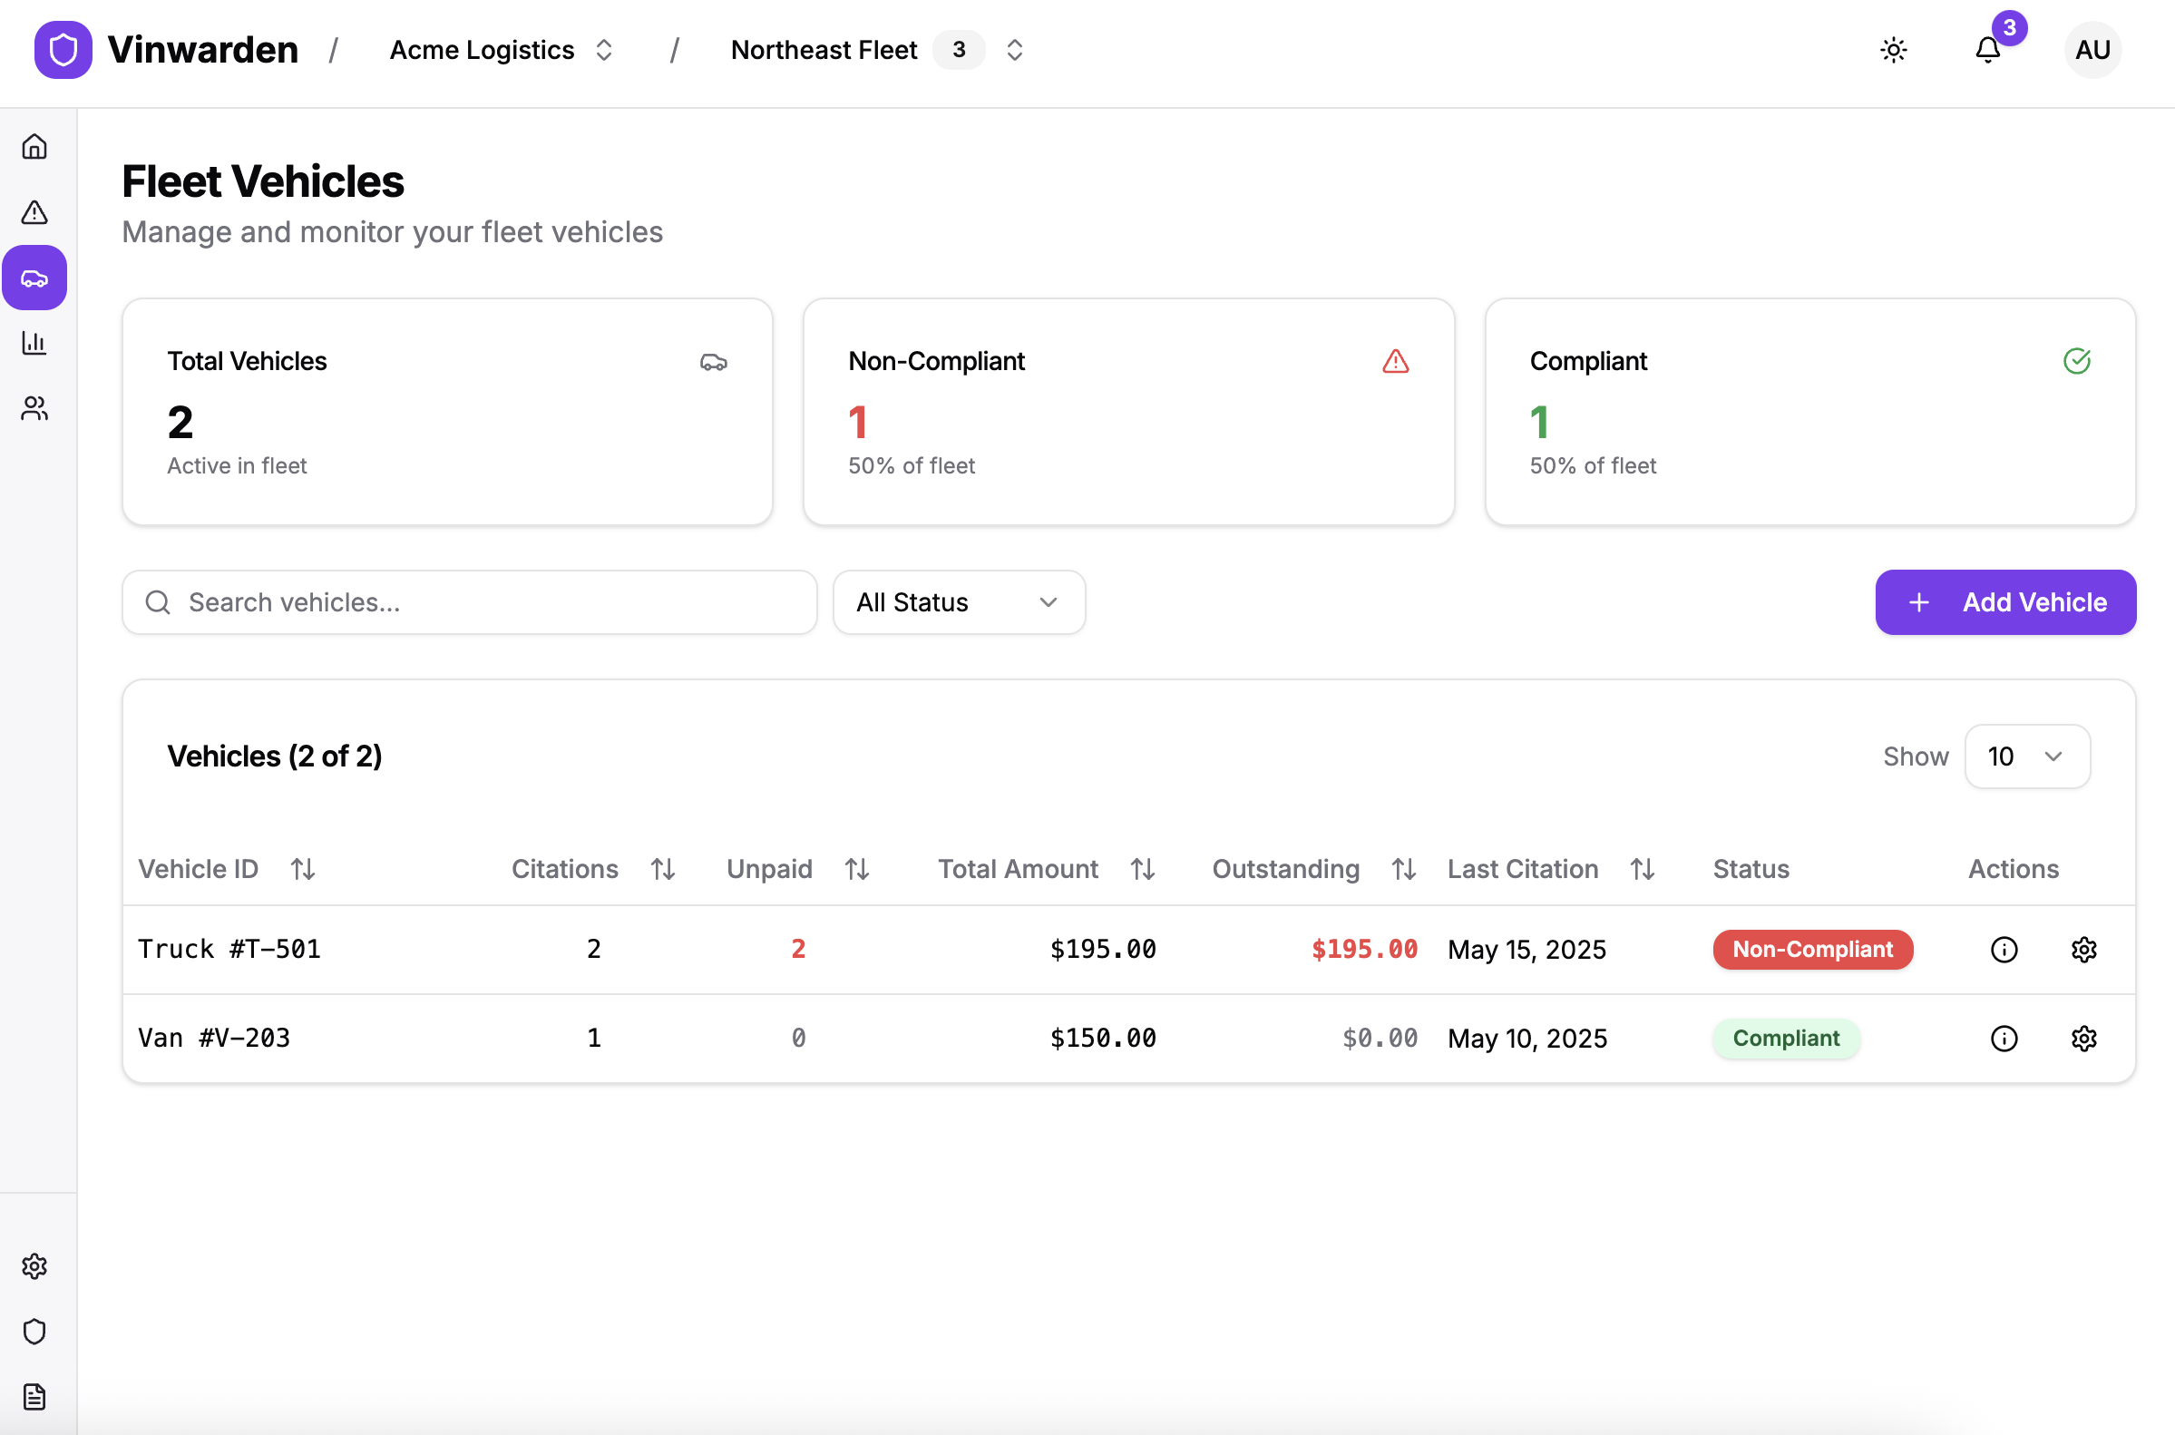This screenshot has width=2175, height=1435.
Task: Open settings gear for Van #V-203
Action: (2083, 1038)
